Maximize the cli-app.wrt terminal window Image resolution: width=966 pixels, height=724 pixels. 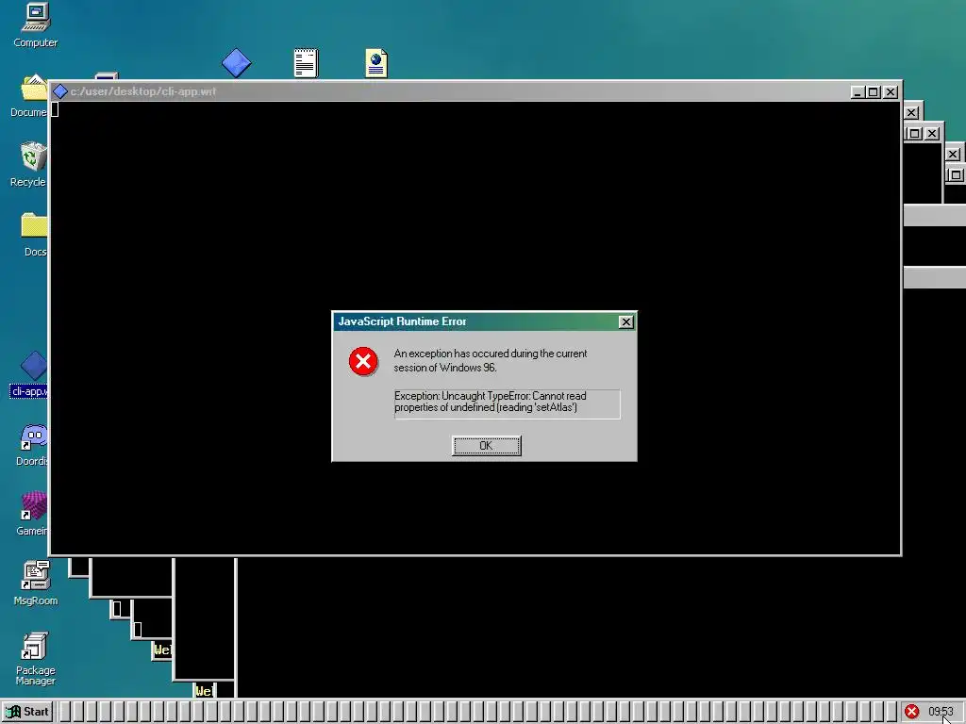tap(873, 92)
